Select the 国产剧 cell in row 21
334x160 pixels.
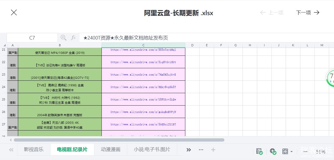(12, 52)
